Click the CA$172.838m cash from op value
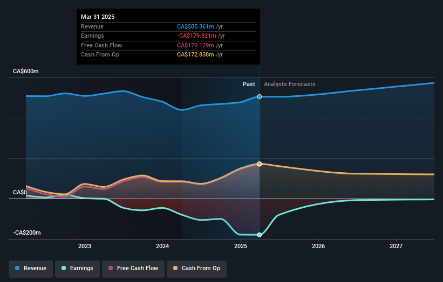 coord(195,55)
